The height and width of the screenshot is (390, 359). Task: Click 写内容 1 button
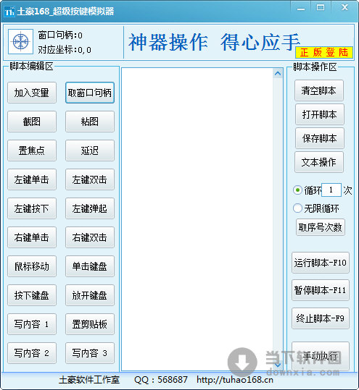pos(32,324)
